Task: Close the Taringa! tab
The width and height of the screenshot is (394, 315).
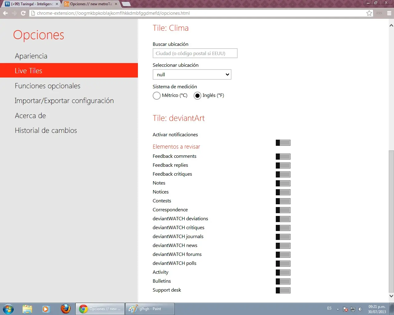Action: tap(57, 4)
